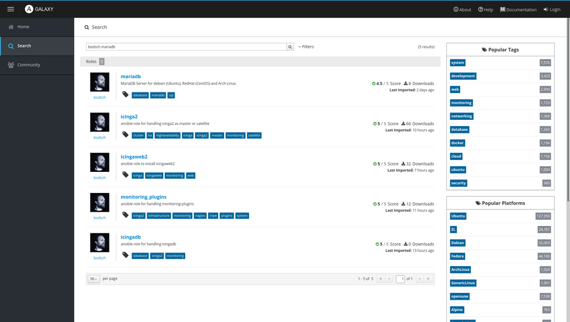Go to last page of results

click(x=428, y=279)
